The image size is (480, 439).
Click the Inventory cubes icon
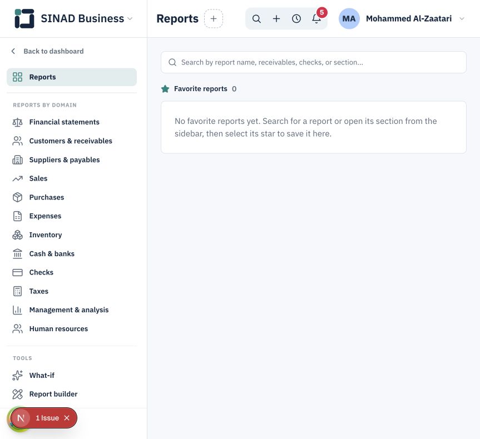[17, 235]
